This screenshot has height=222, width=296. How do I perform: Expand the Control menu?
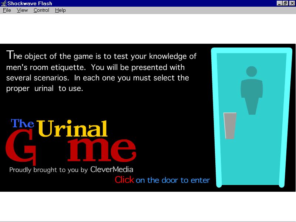(x=41, y=10)
